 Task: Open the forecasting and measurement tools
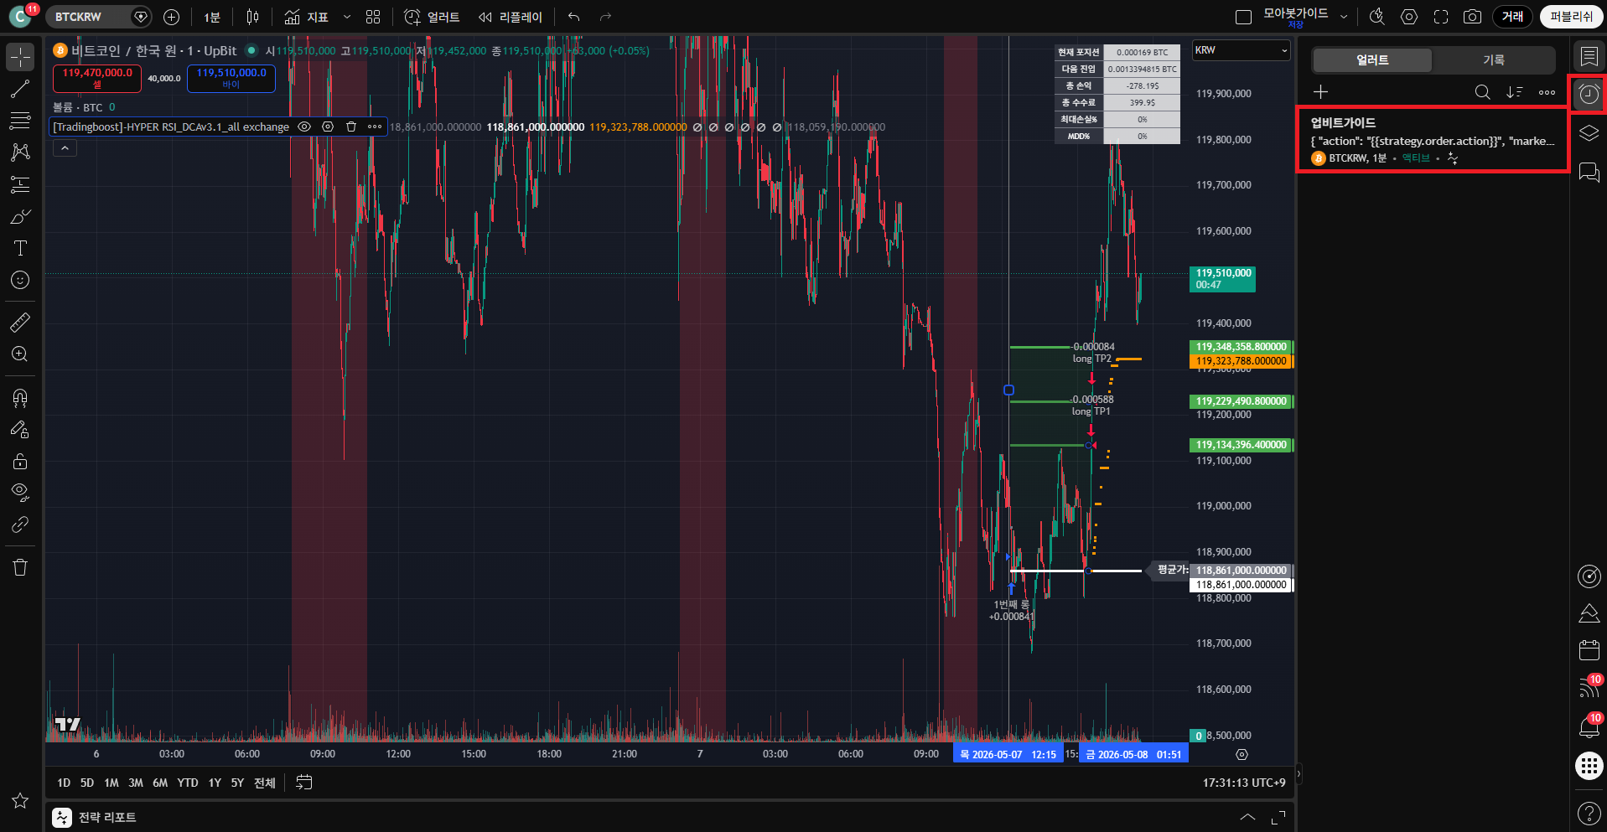20,184
